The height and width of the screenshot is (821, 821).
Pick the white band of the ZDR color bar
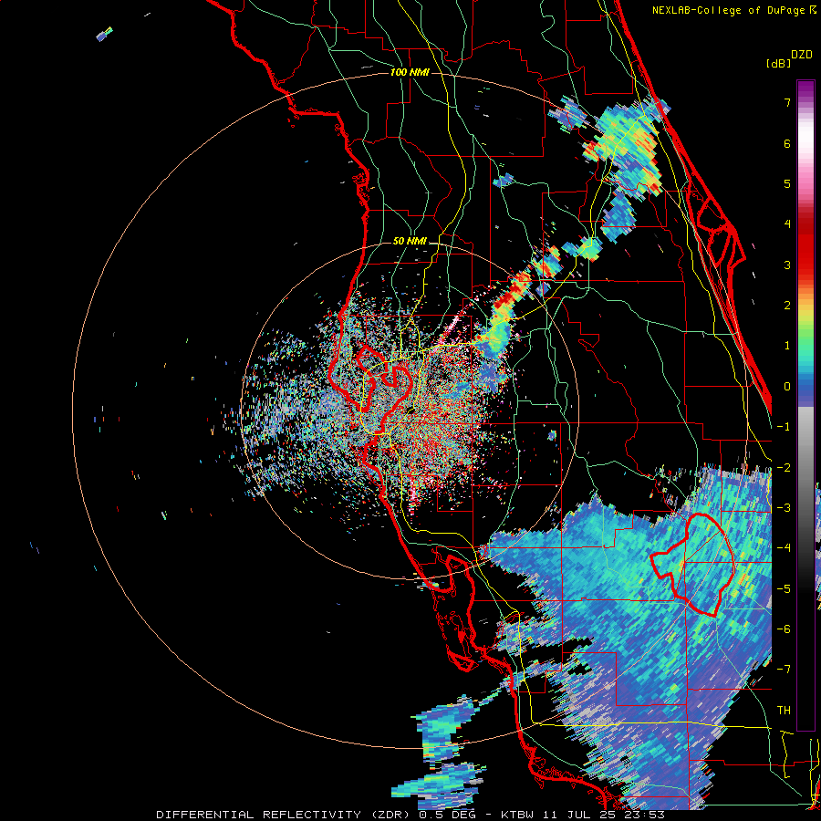pyautogui.click(x=805, y=139)
